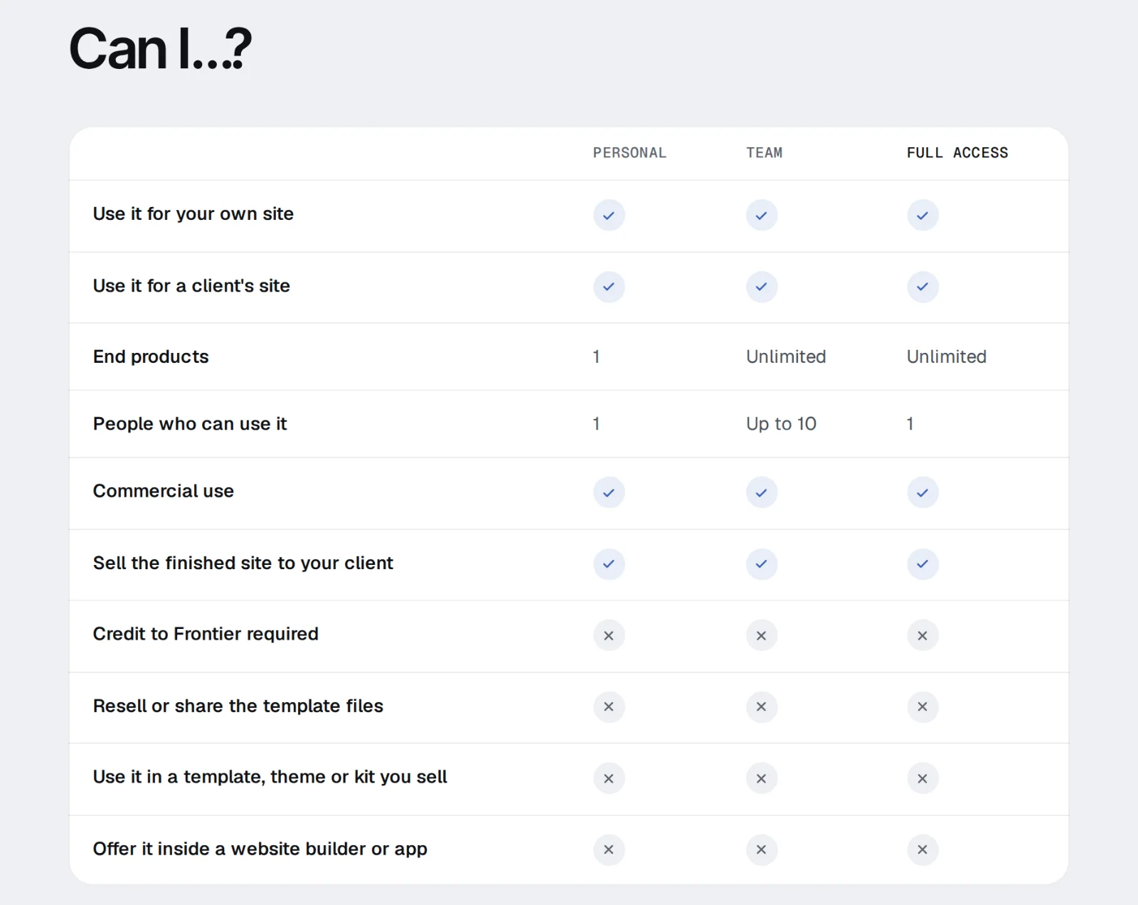Click 'Sell the finished site to your client'
The height and width of the screenshot is (905, 1138).
(x=243, y=563)
